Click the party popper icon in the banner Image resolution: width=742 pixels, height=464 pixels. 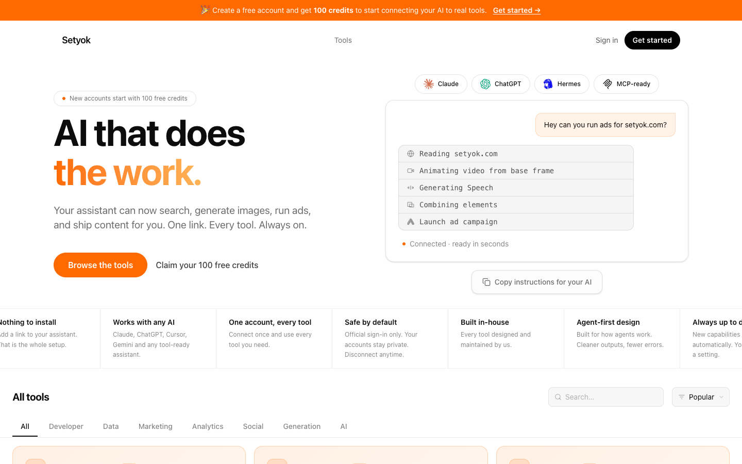[x=205, y=10]
